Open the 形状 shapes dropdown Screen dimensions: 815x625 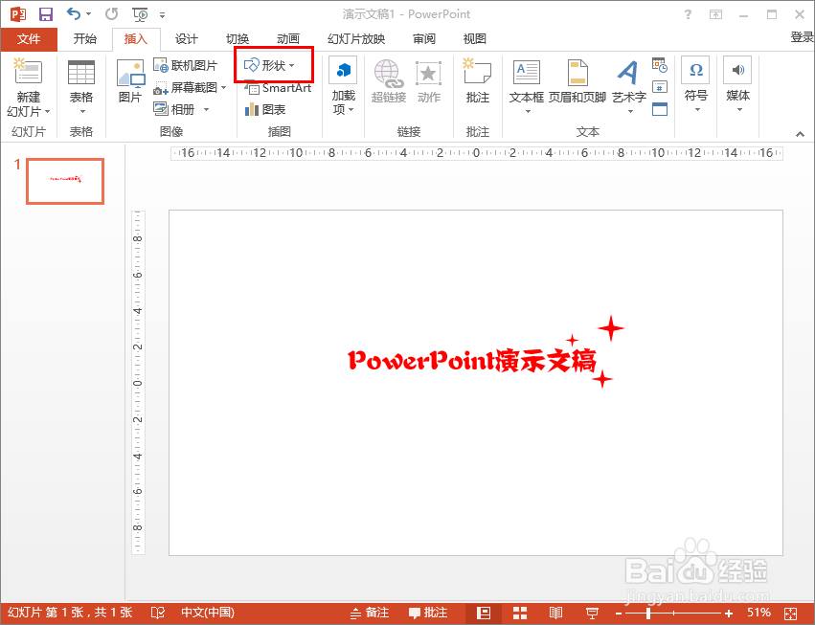[x=270, y=65]
